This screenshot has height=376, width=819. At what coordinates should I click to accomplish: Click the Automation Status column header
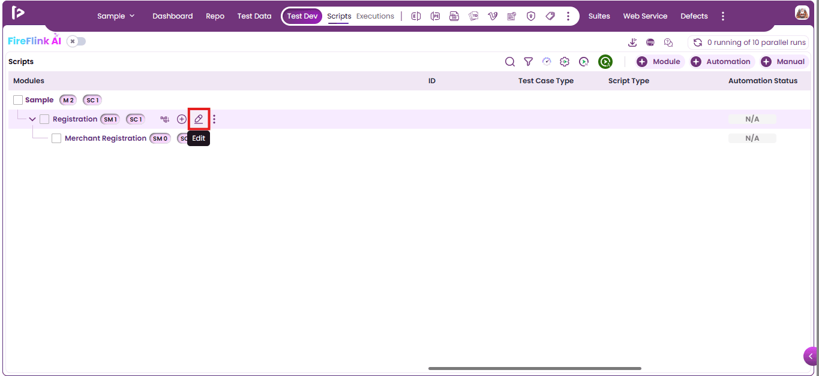[763, 81]
